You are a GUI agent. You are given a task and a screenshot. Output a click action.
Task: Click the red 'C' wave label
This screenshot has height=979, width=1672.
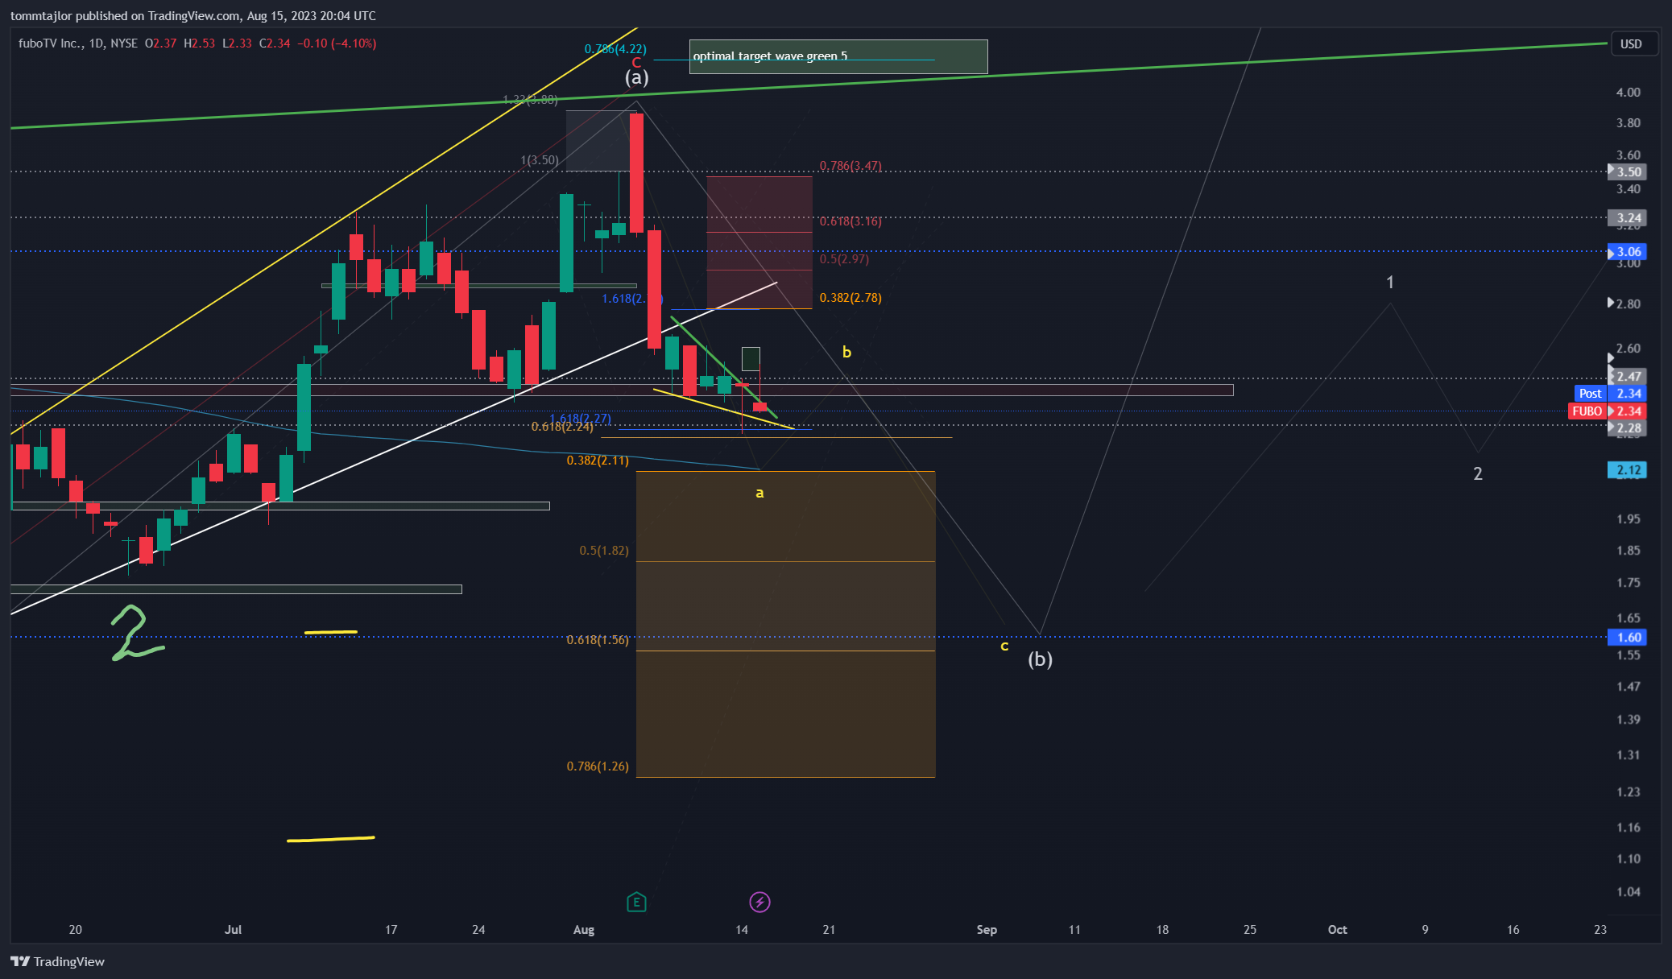tap(636, 63)
